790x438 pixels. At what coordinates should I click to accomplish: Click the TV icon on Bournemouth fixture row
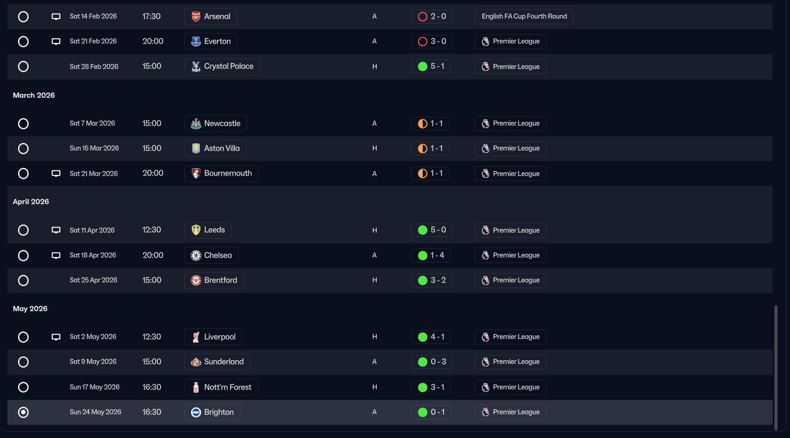(56, 174)
